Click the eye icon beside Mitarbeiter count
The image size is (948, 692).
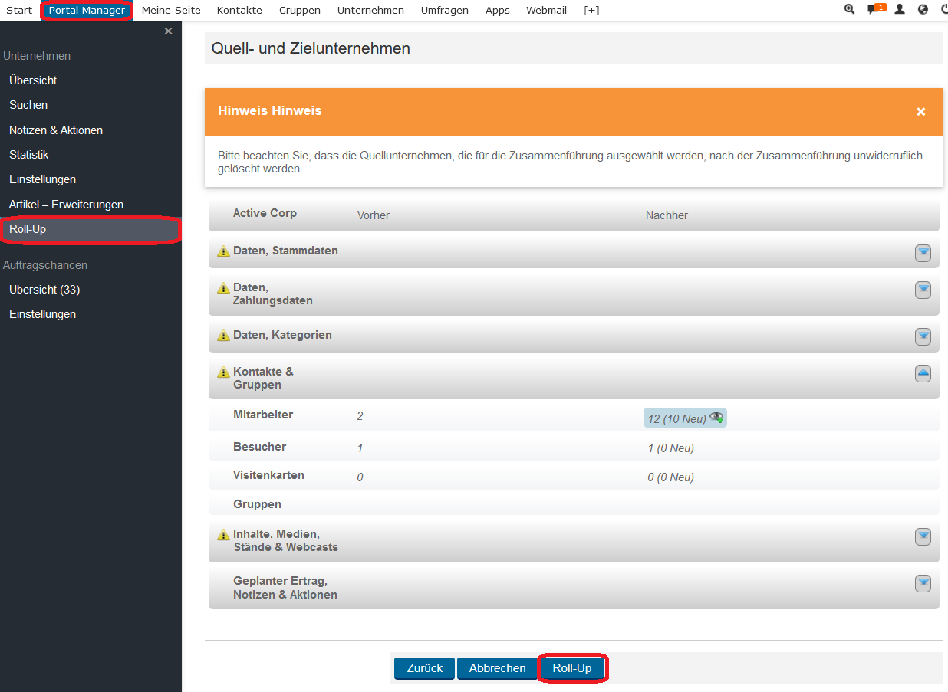(716, 418)
